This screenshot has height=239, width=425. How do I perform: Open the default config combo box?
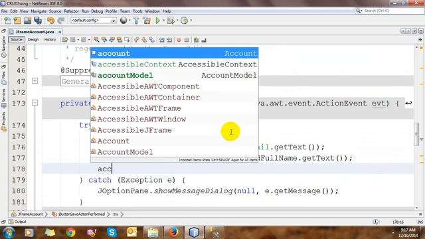pyautogui.click(x=94, y=21)
